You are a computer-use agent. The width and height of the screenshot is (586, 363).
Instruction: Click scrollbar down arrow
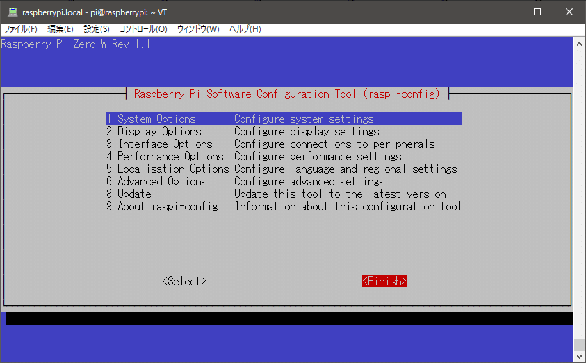coord(579,356)
